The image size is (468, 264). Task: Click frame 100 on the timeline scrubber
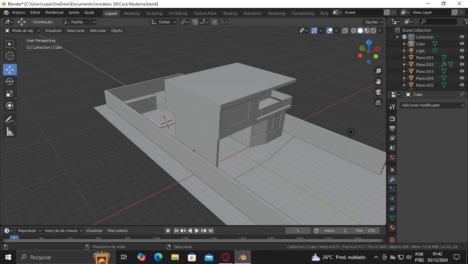coord(156,237)
